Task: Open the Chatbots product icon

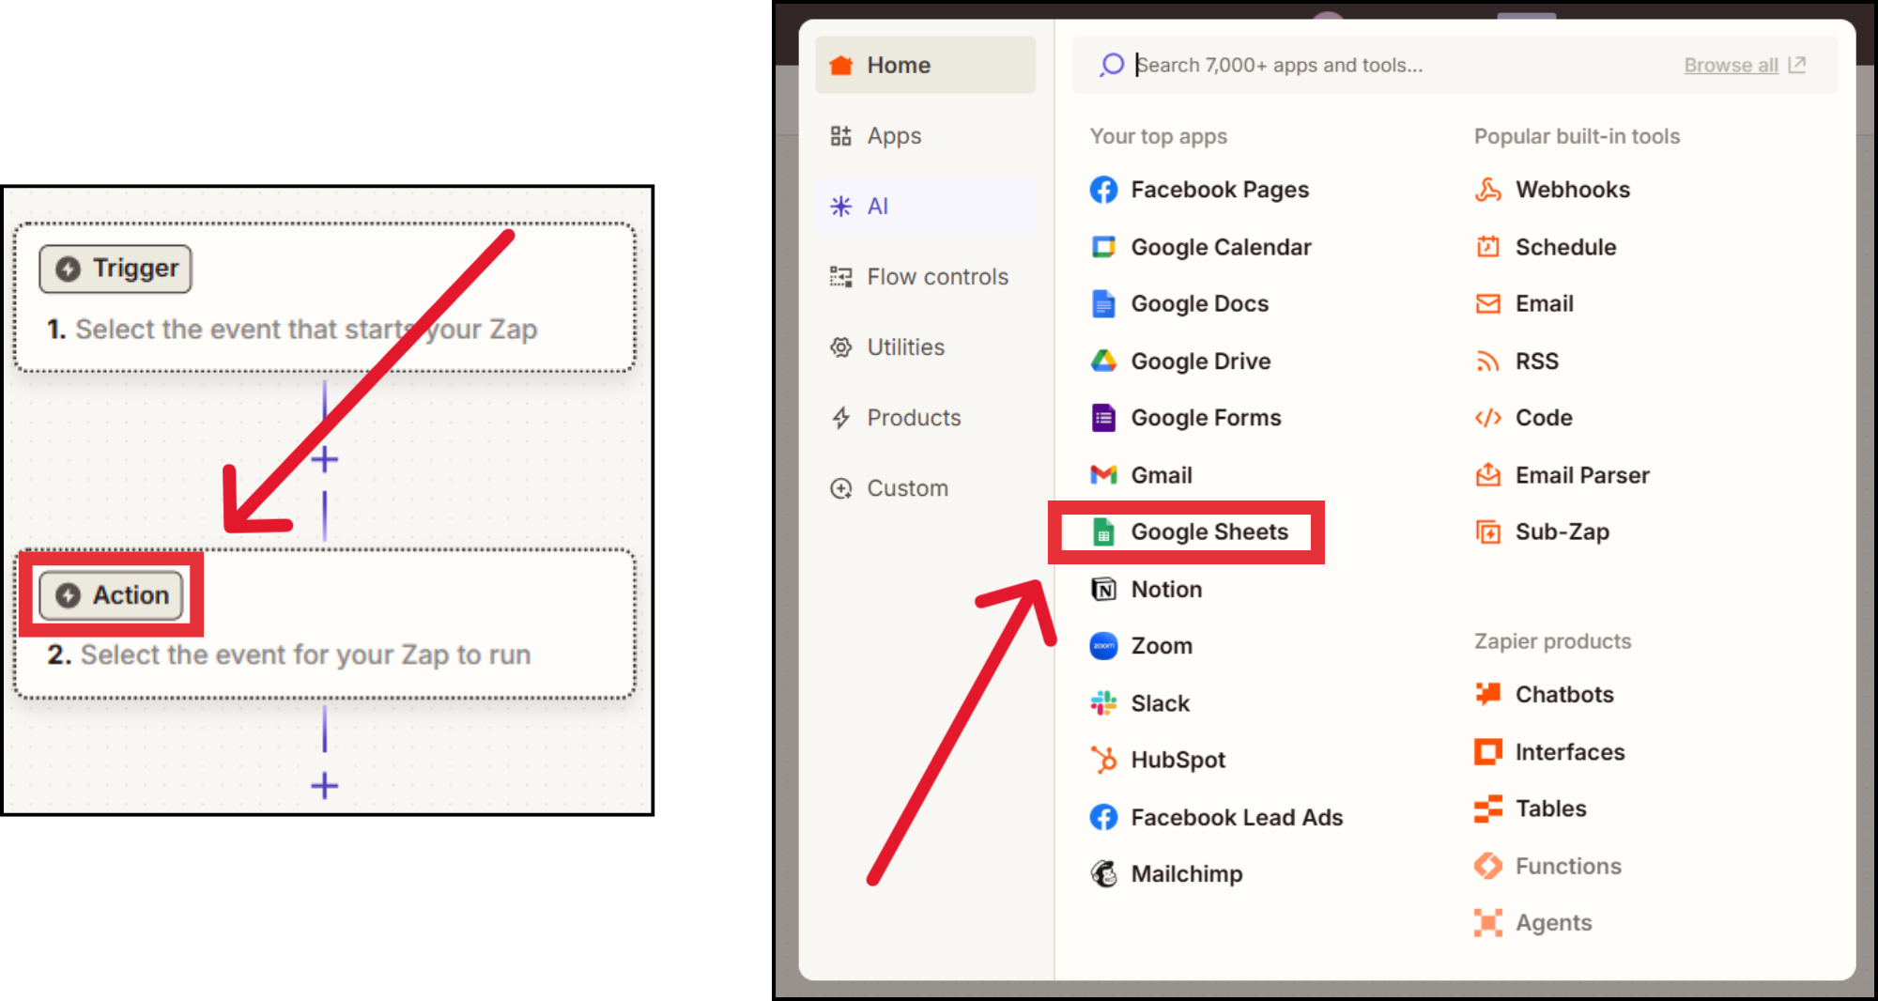Action: pos(1487,695)
